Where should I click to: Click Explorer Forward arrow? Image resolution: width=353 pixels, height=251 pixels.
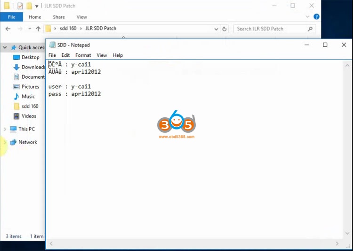pos(20,29)
